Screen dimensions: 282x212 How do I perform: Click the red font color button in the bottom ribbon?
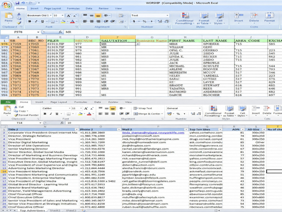(x=89, y=114)
